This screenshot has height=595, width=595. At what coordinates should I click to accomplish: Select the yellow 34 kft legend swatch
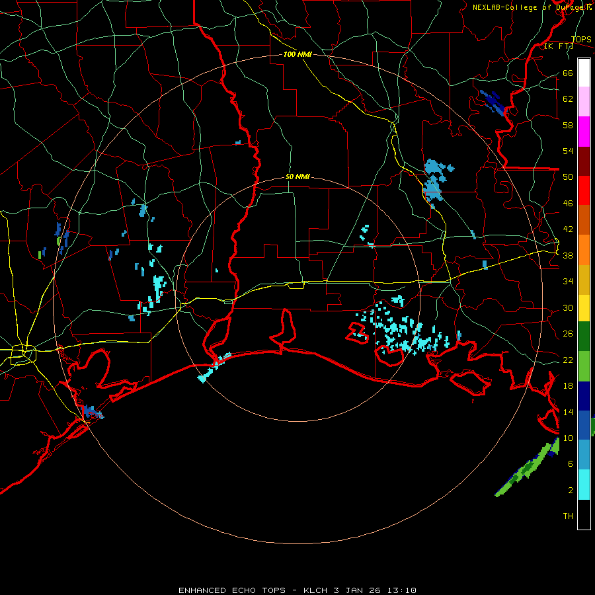coord(584,307)
